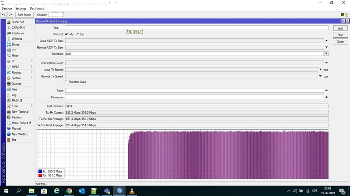This screenshot has height=196, width=350.
Task: Collapse the User field arrow
Action: point(326,91)
